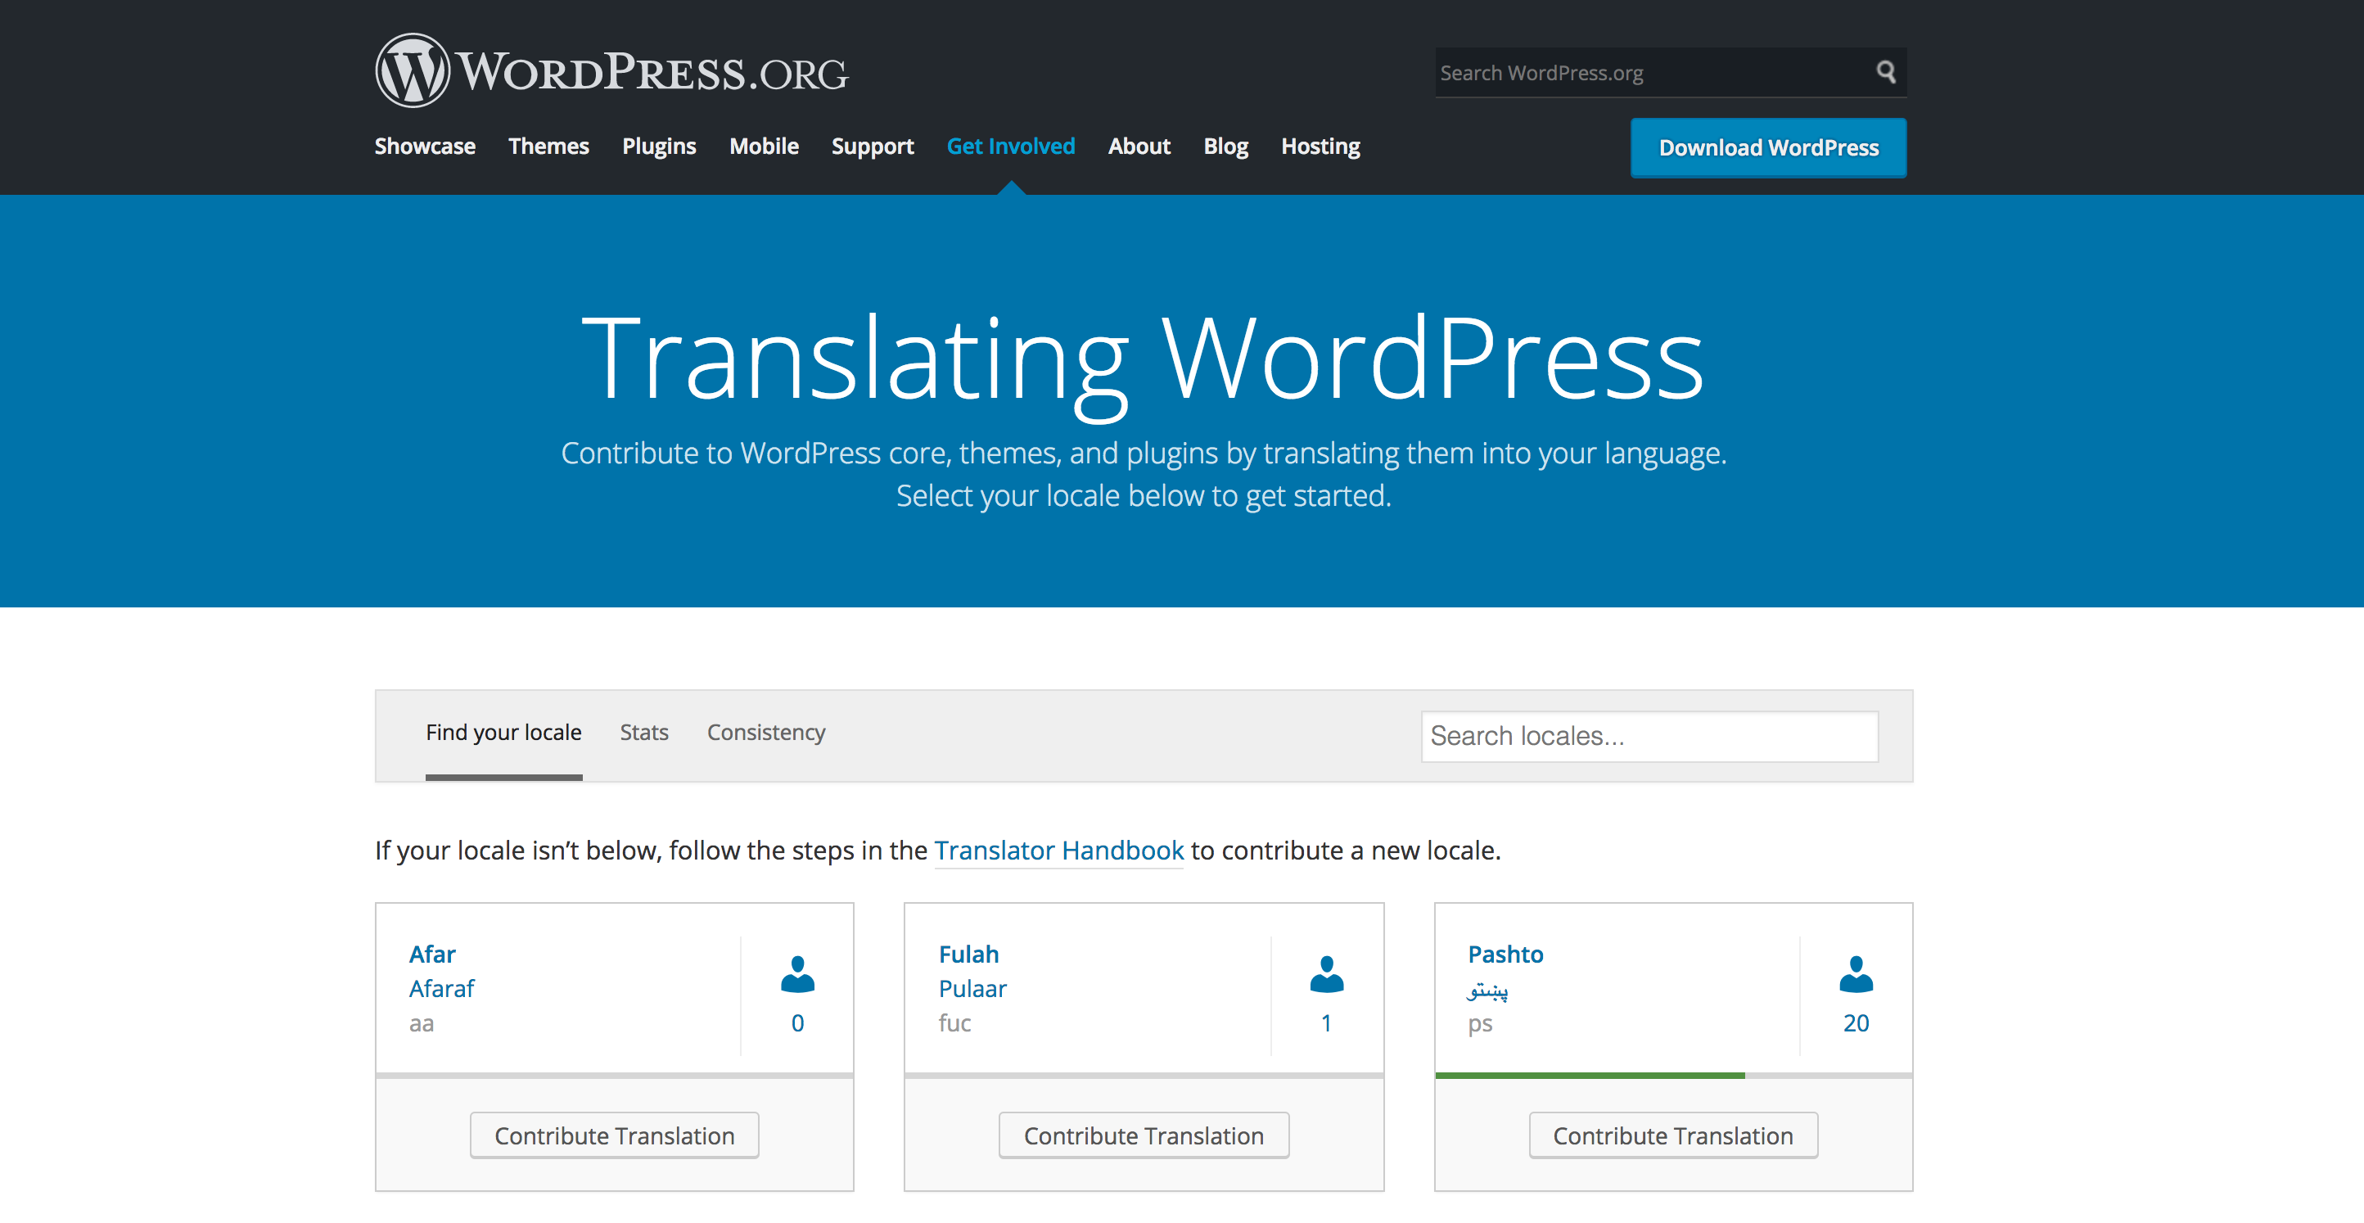Click Contribute Translation for Fulah

click(x=1144, y=1136)
